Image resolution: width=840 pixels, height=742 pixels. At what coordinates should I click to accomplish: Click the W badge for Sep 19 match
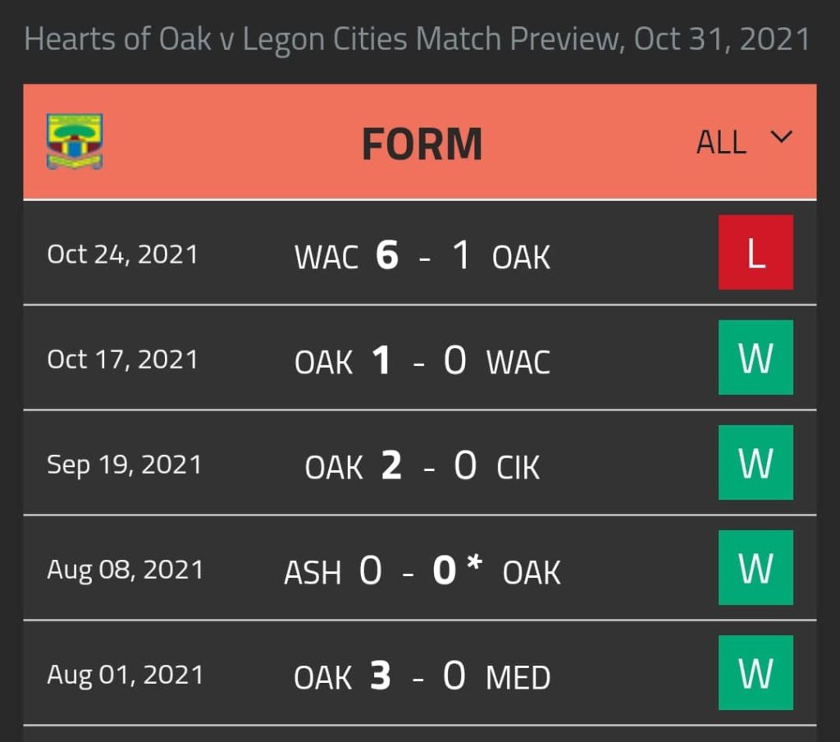click(756, 463)
